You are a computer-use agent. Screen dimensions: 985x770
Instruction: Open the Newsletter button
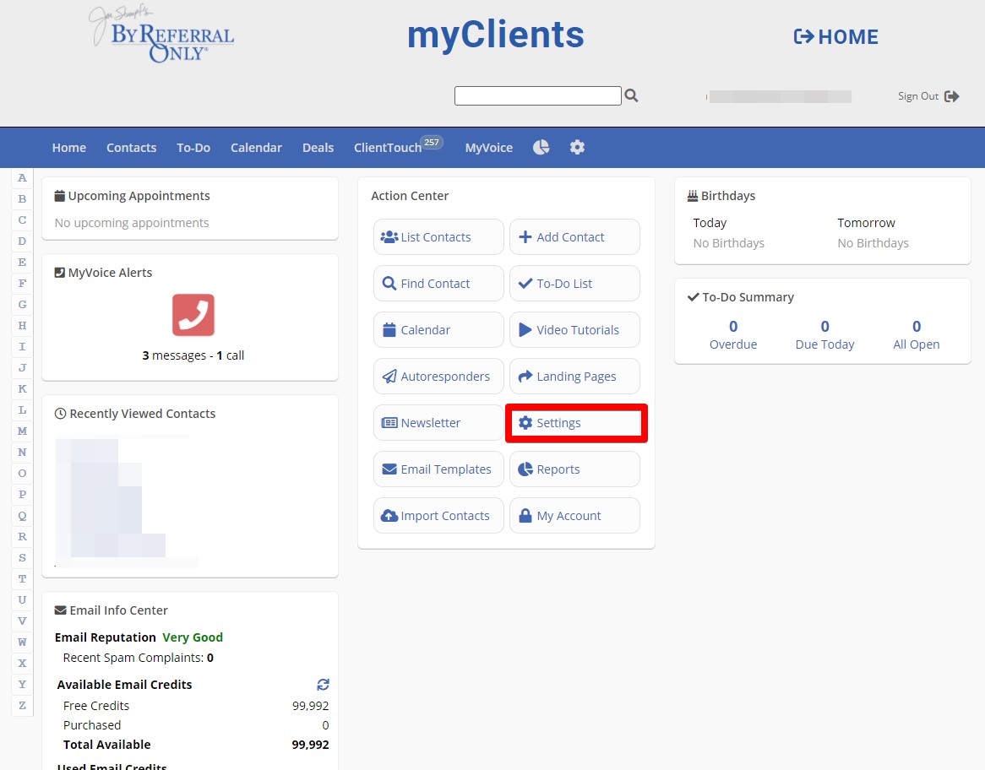[438, 423]
